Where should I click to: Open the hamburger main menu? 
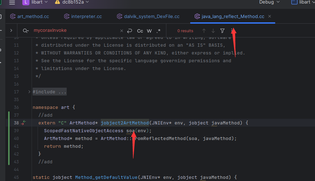[12, 2]
